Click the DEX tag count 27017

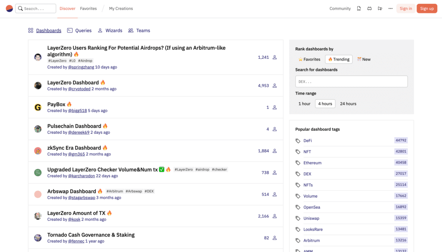tap(401, 173)
